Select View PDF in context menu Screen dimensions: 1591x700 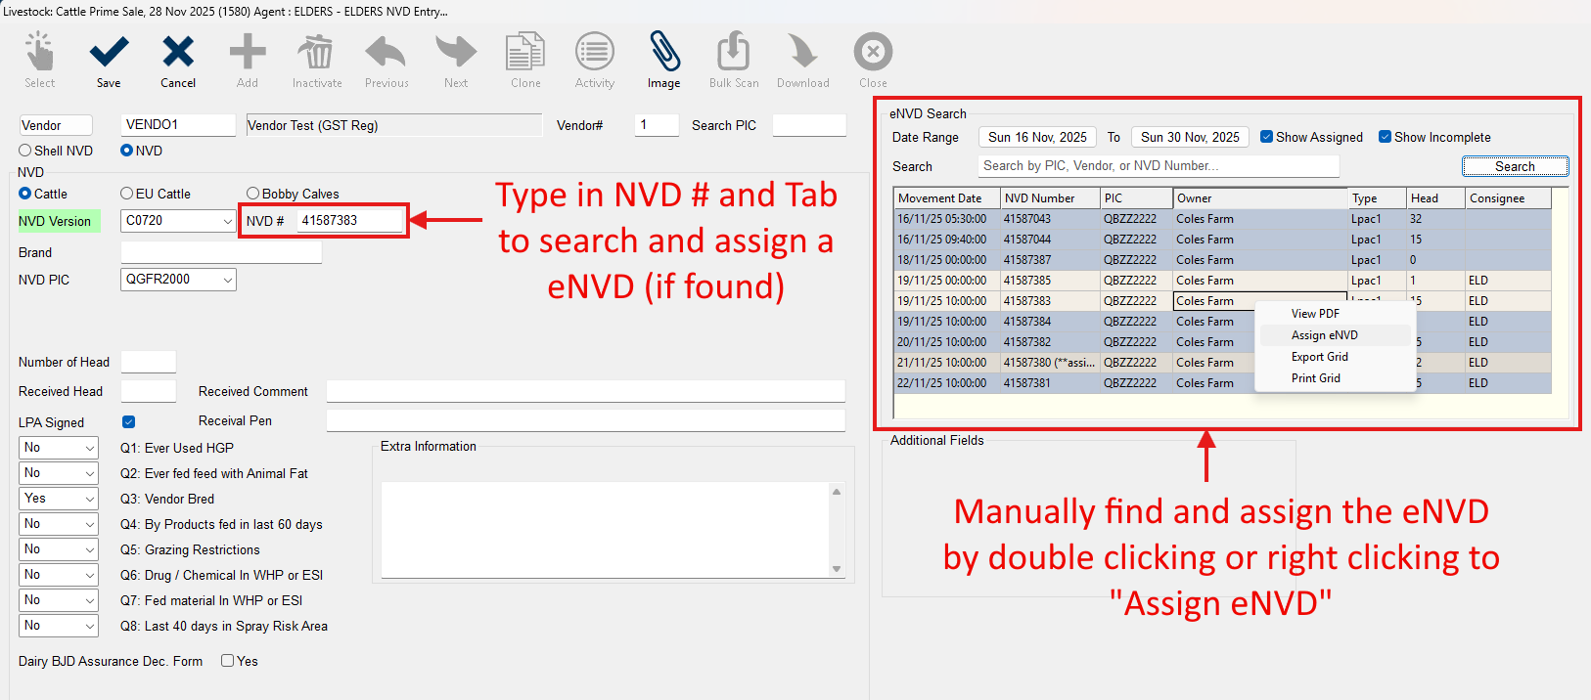pos(1315,314)
